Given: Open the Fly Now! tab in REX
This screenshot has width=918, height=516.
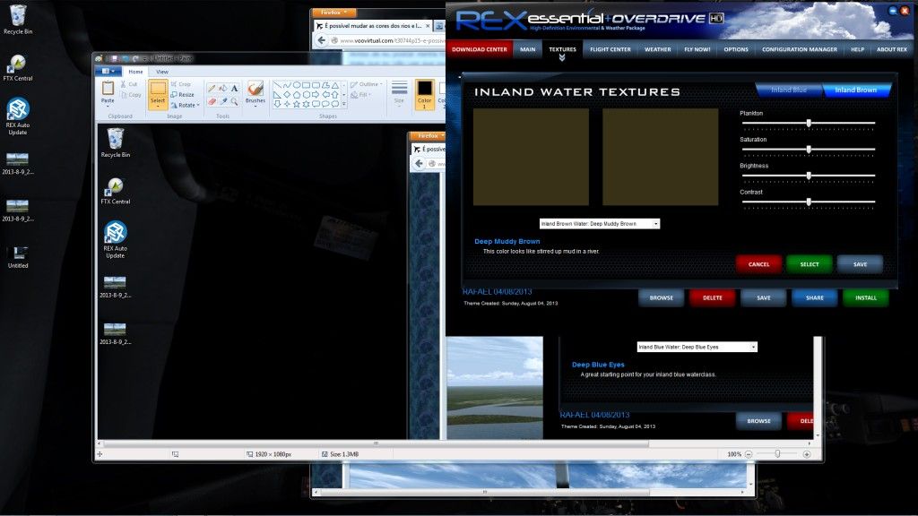Looking at the screenshot, I should (697, 49).
